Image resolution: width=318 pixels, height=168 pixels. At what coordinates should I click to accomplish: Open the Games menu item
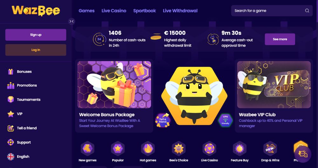click(x=86, y=11)
